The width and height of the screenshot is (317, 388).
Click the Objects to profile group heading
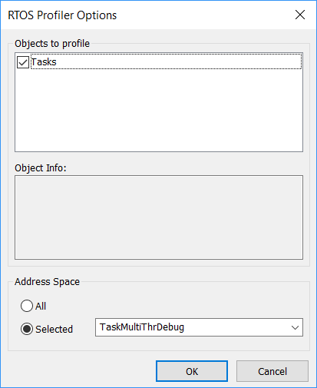(52, 44)
